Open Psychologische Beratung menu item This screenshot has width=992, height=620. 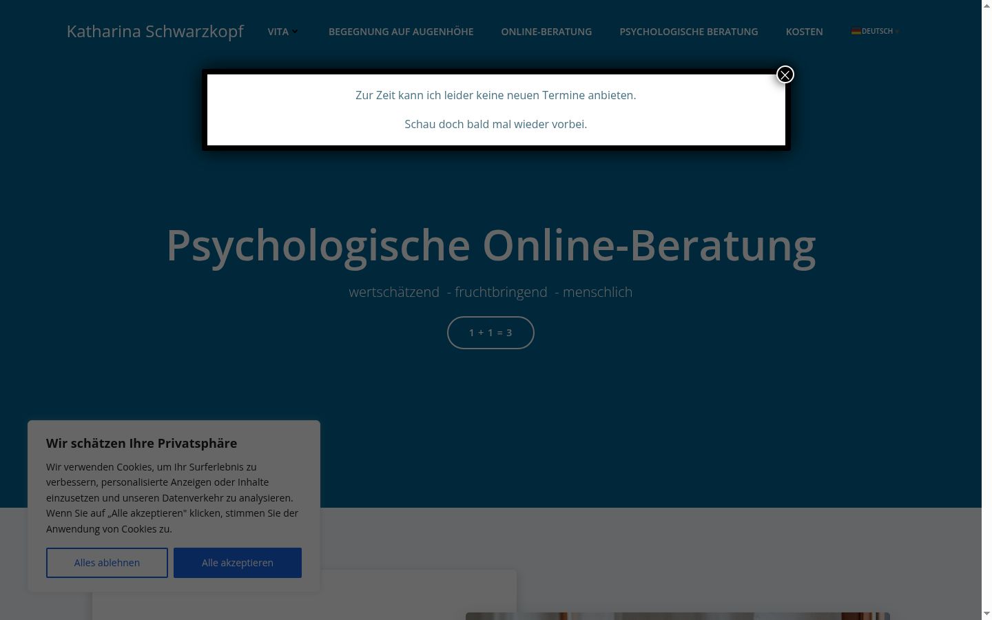[689, 32]
